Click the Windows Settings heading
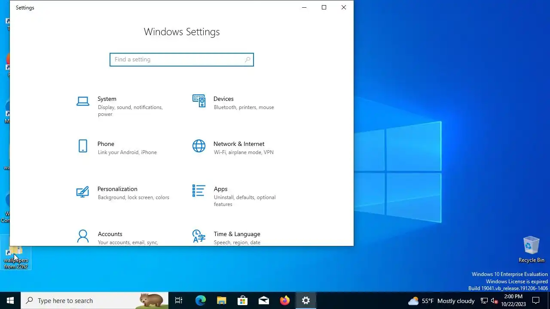The width and height of the screenshot is (550, 309). pyautogui.click(x=182, y=32)
